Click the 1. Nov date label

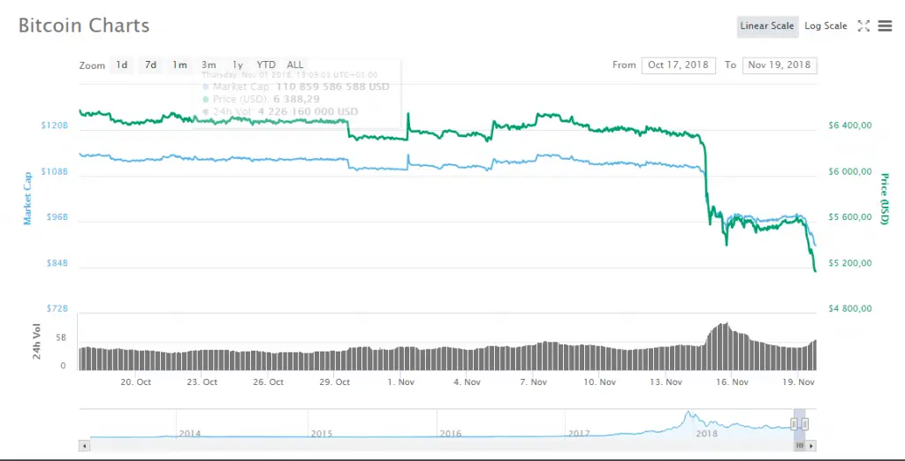pyautogui.click(x=401, y=382)
